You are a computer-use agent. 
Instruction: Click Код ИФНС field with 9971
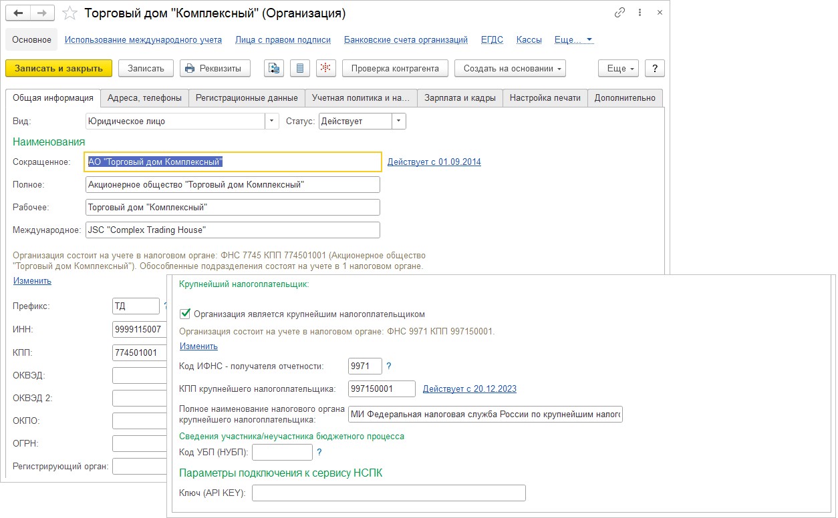366,366
